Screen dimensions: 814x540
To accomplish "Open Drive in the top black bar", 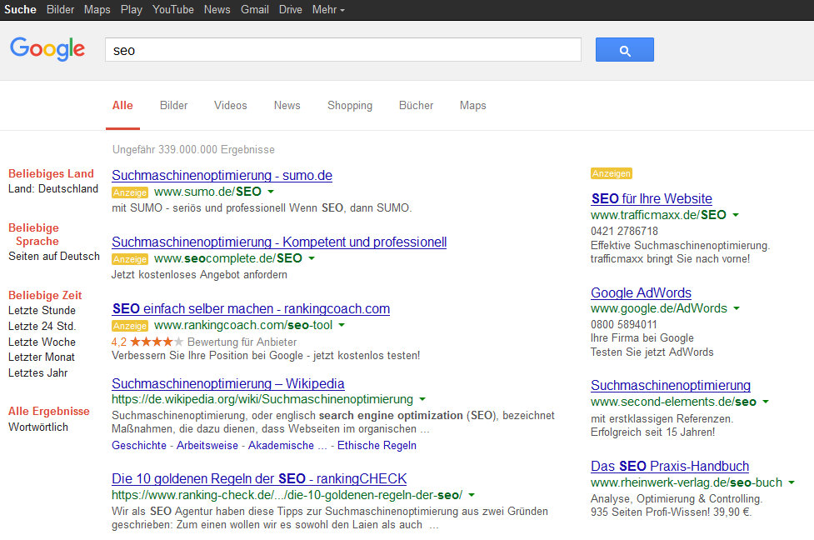I will (x=290, y=9).
